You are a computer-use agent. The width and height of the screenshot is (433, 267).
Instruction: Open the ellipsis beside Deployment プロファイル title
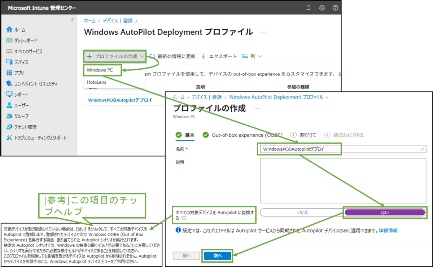tap(264, 32)
